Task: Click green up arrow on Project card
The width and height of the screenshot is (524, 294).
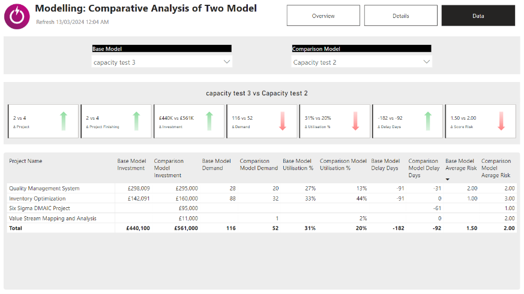Action: pos(64,121)
